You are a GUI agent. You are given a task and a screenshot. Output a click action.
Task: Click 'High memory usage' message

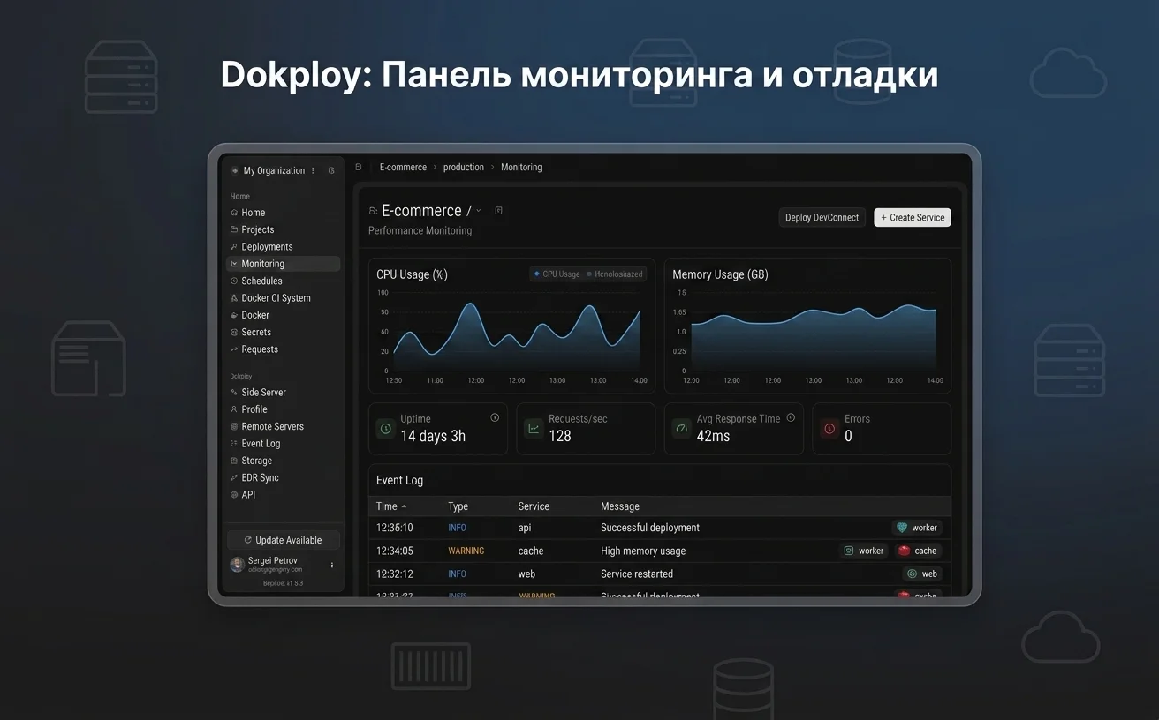click(643, 551)
